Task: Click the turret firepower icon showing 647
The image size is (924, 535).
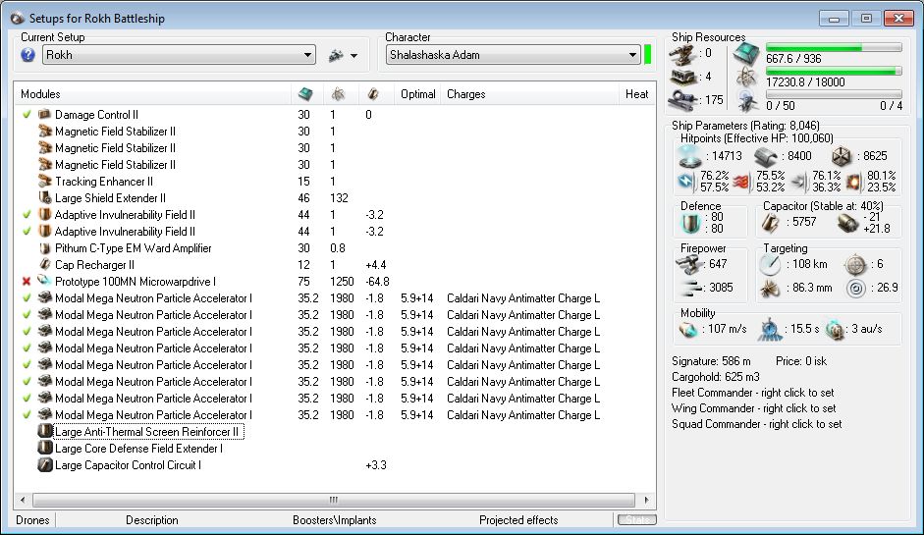Action: (x=688, y=264)
